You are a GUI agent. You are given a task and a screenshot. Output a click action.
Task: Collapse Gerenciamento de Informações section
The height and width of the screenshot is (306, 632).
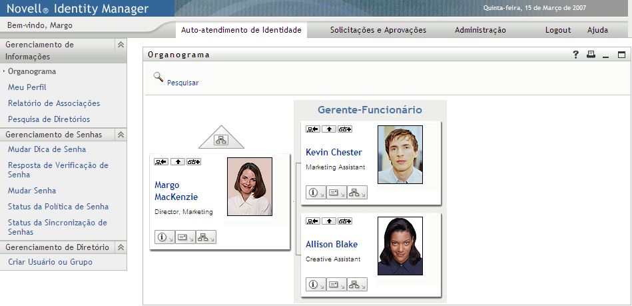coord(121,45)
